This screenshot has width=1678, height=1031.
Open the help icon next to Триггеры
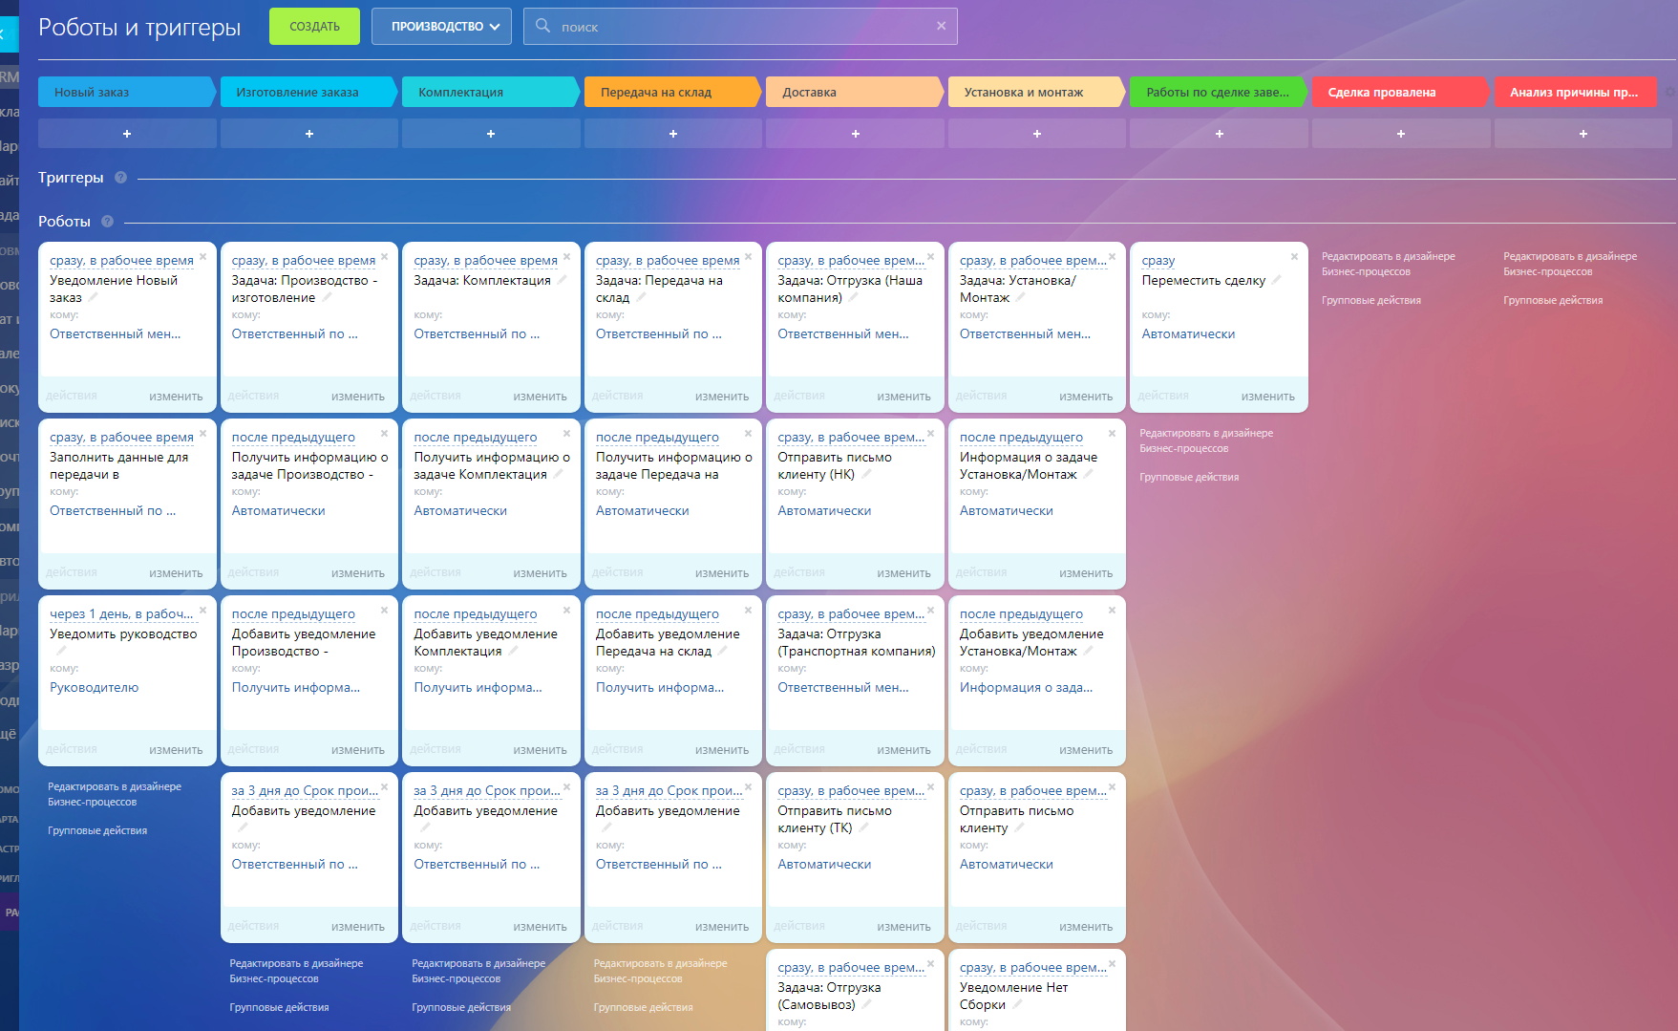120,177
